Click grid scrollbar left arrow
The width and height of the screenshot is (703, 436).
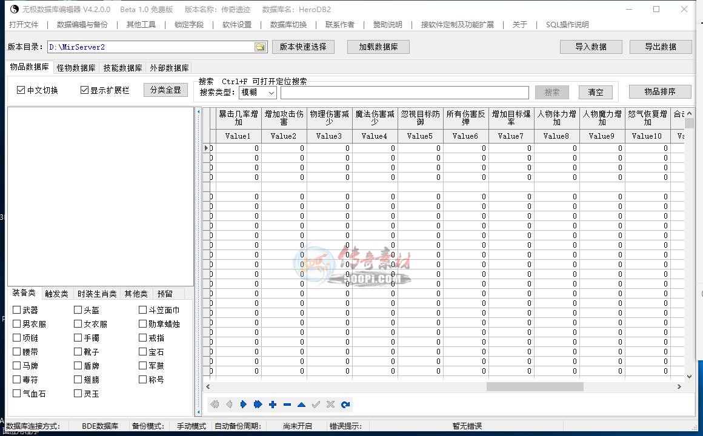pyautogui.click(x=208, y=386)
